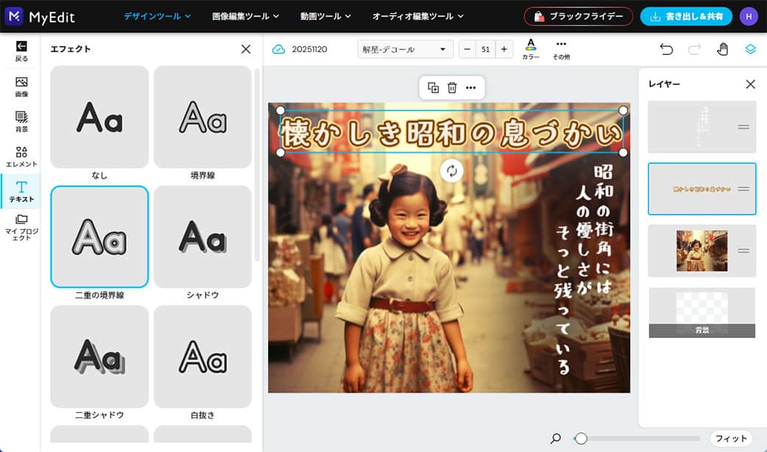This screenshot has height=452, width=767.
Task: Select the 白抜き text effect
Action: [203, 356]
